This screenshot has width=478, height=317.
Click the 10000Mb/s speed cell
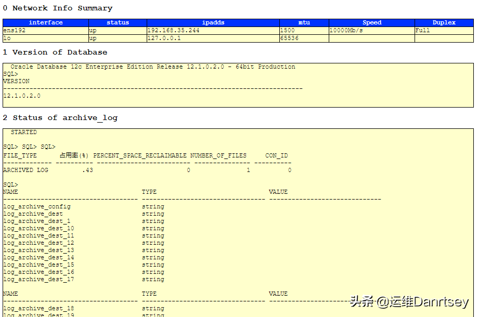tap(346, 31)
